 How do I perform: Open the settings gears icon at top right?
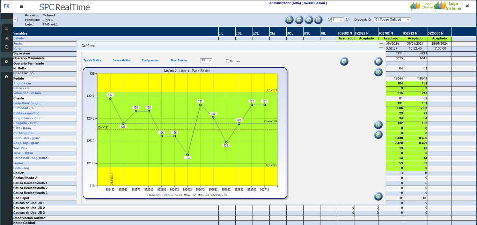[x=467, y=6]
